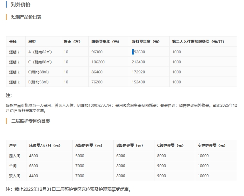This screenshot has height=196, width=244.
Task: Click the short-term product note paragraph
Action: [x=122, y=108]
